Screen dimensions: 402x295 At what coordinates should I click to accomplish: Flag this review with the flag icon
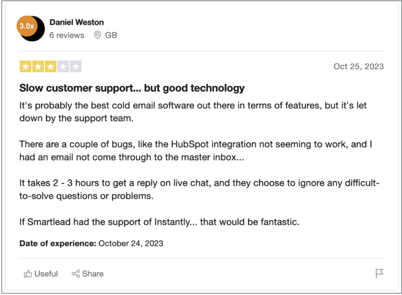pyautogui.click(x=379, y=273)
